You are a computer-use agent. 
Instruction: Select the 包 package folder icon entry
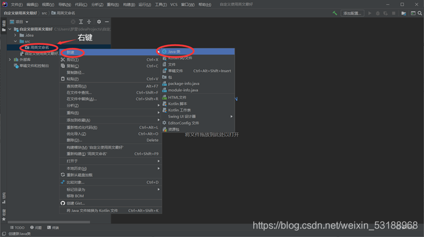[x=165, y=77]
